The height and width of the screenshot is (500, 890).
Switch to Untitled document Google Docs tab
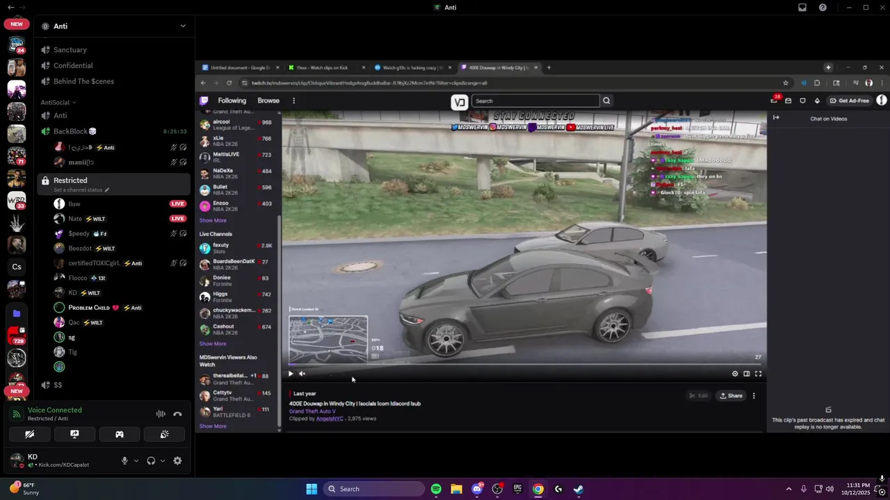[241, 67]
